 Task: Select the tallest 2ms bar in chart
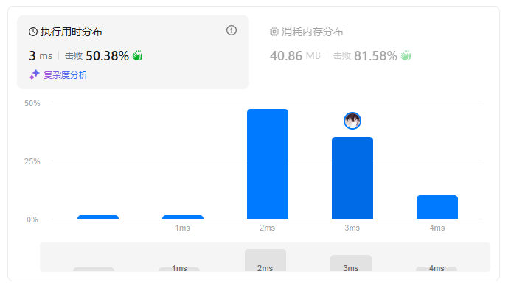pyautogui.click(x=268, y=164)
